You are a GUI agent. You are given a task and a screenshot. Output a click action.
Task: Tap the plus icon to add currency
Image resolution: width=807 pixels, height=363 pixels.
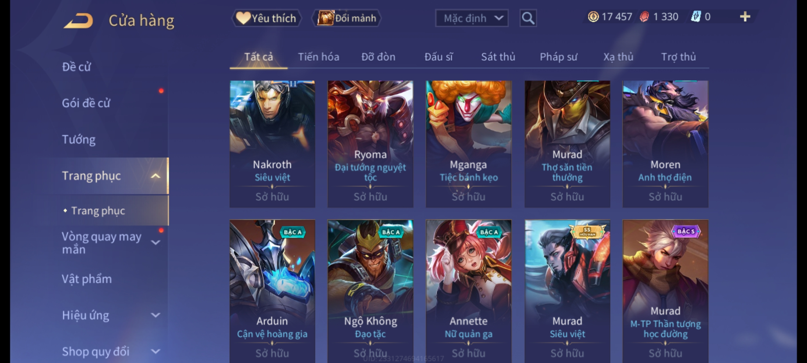point(745,17)
